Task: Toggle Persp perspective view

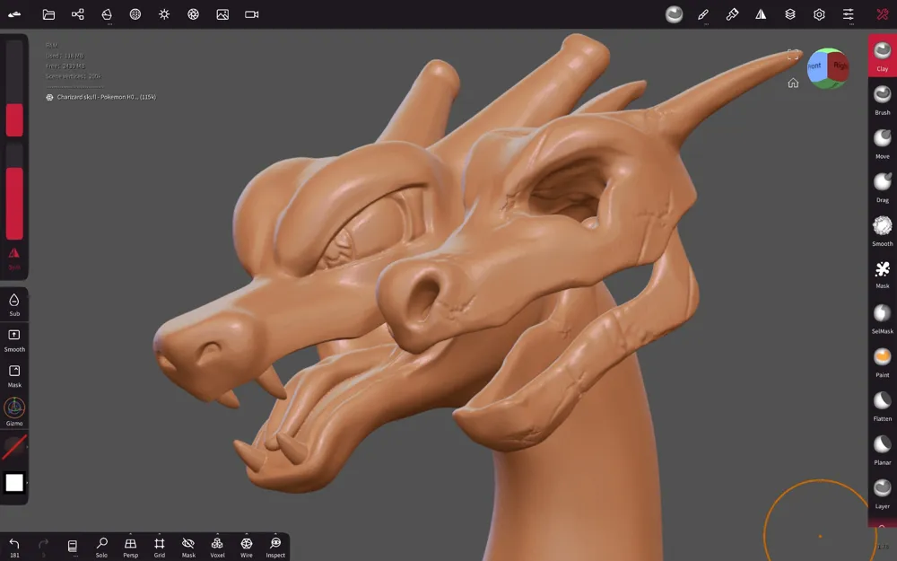Action: [x=130, y=547]
